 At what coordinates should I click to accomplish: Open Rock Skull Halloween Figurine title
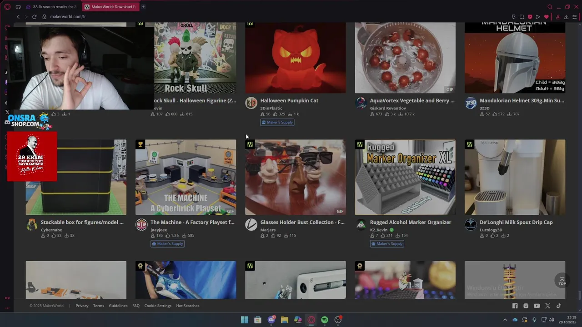click(x=195, y=100)
